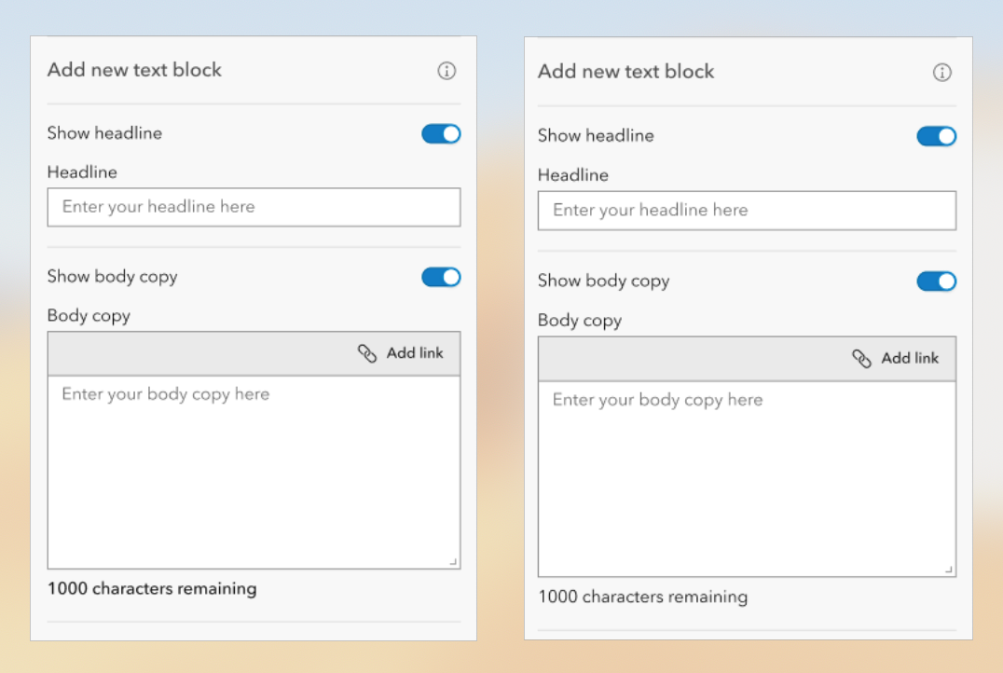The width and height of the screenshot is (1003, 673).
Task: Click 'Headline' field label in right panel
Action: pos(573,175)
